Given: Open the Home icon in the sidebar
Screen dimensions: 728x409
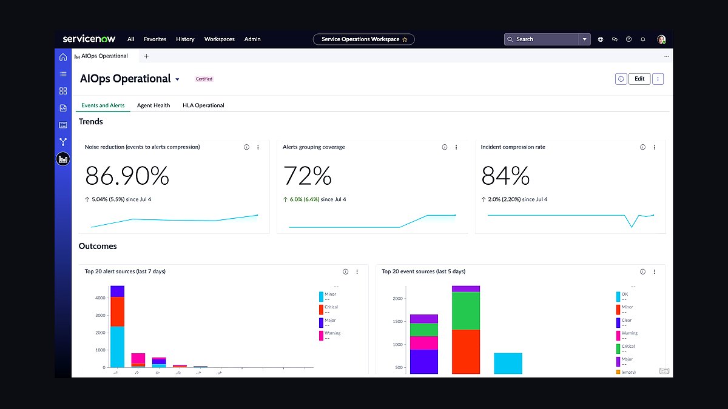Looking at the screenshot, I should click(63, 57).
